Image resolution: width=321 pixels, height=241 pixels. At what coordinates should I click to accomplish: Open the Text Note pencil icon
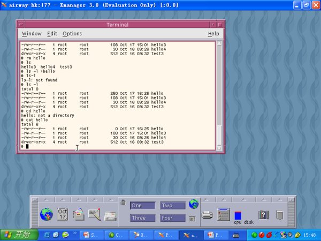(95, 215)
